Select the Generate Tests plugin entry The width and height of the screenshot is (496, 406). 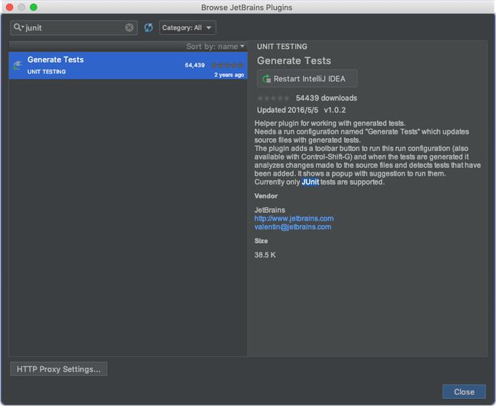(x=128, y=66)
